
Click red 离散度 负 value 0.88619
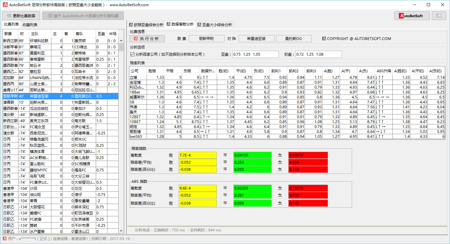[308, 155]
